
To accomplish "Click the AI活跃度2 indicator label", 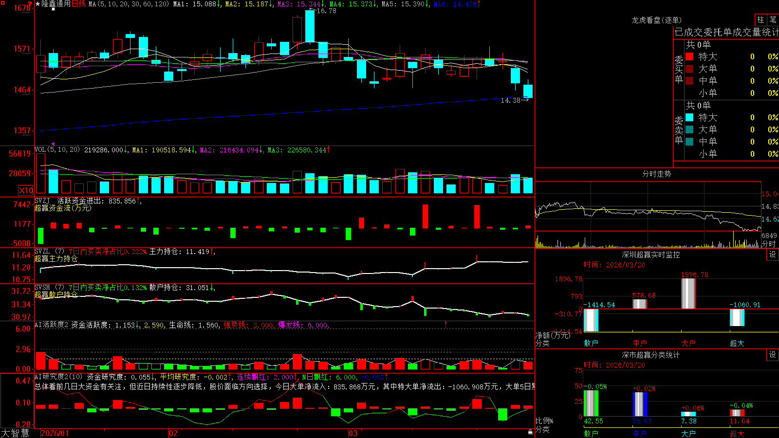I will (x=51, y=325).
